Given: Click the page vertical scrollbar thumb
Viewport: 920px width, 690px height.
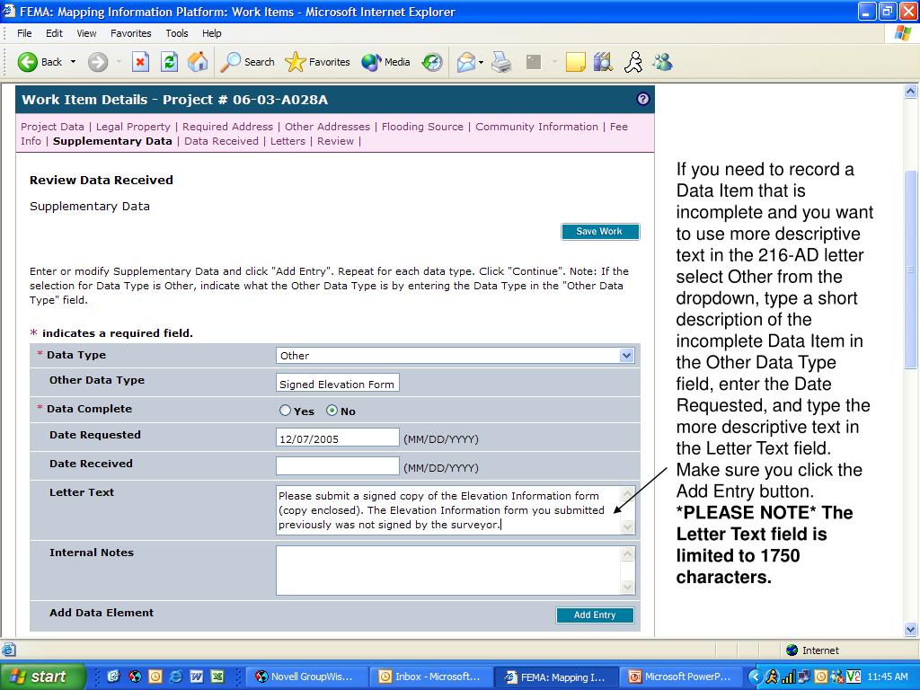Looking at the screenshot, I should coord(910,270).
